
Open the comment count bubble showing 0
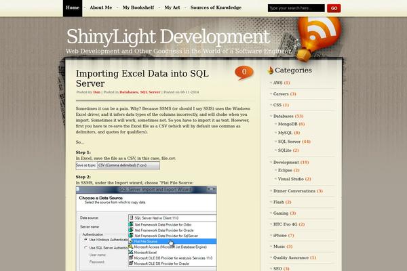click(244, 72)
